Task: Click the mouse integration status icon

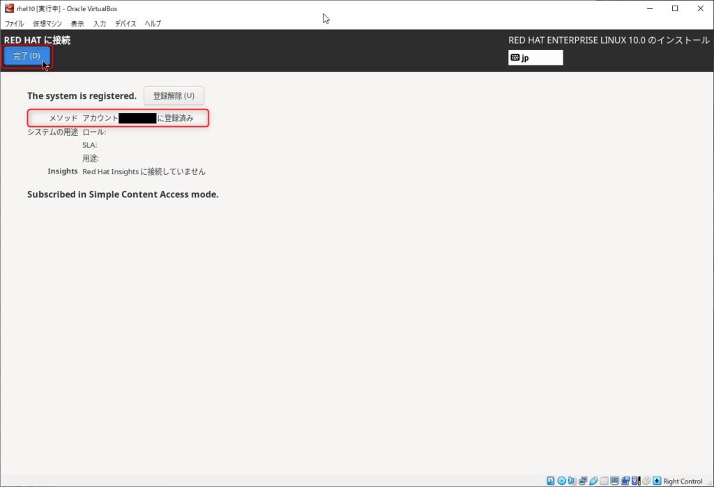Action: click(x=646, y=481)
